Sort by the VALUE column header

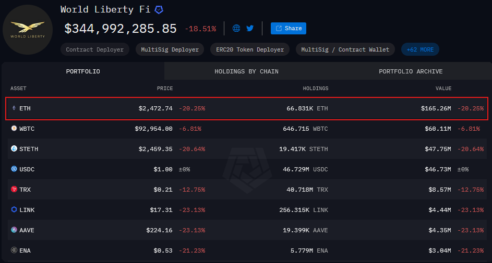coord(443,89)
